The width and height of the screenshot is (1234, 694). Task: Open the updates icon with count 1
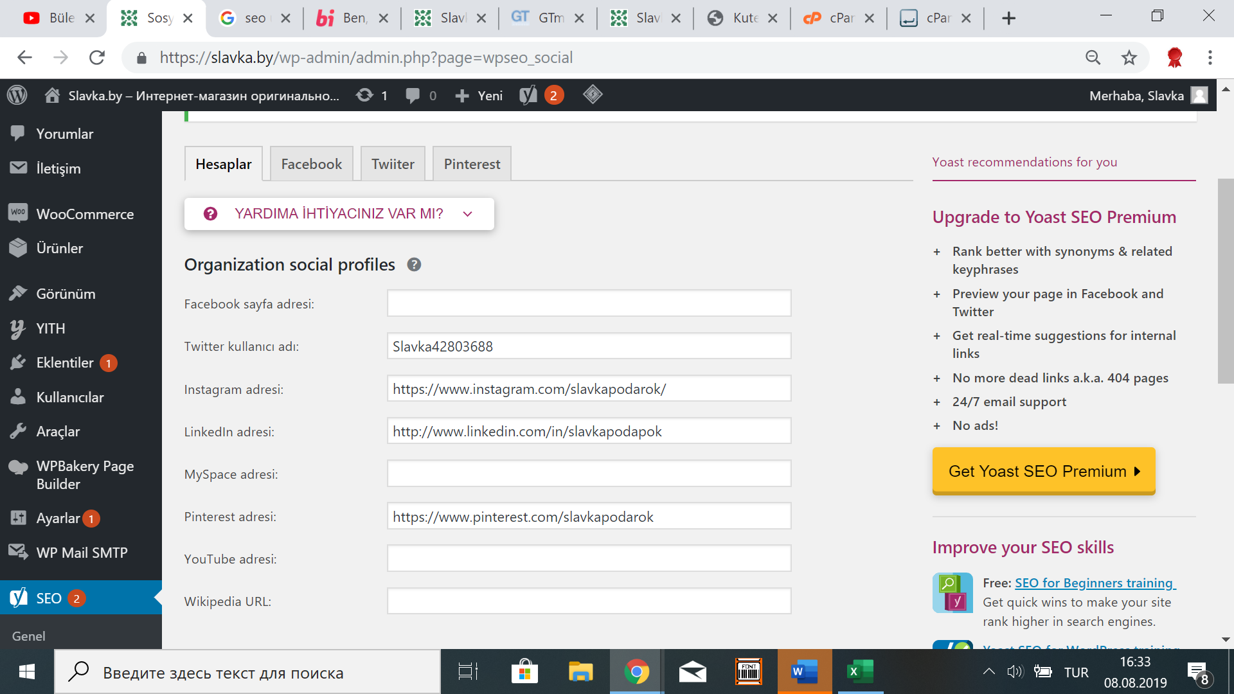(x=364, y=95)
